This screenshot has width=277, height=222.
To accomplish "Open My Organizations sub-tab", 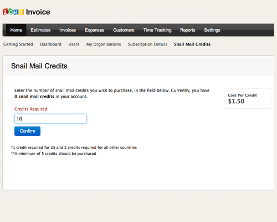I will (104, 44).
